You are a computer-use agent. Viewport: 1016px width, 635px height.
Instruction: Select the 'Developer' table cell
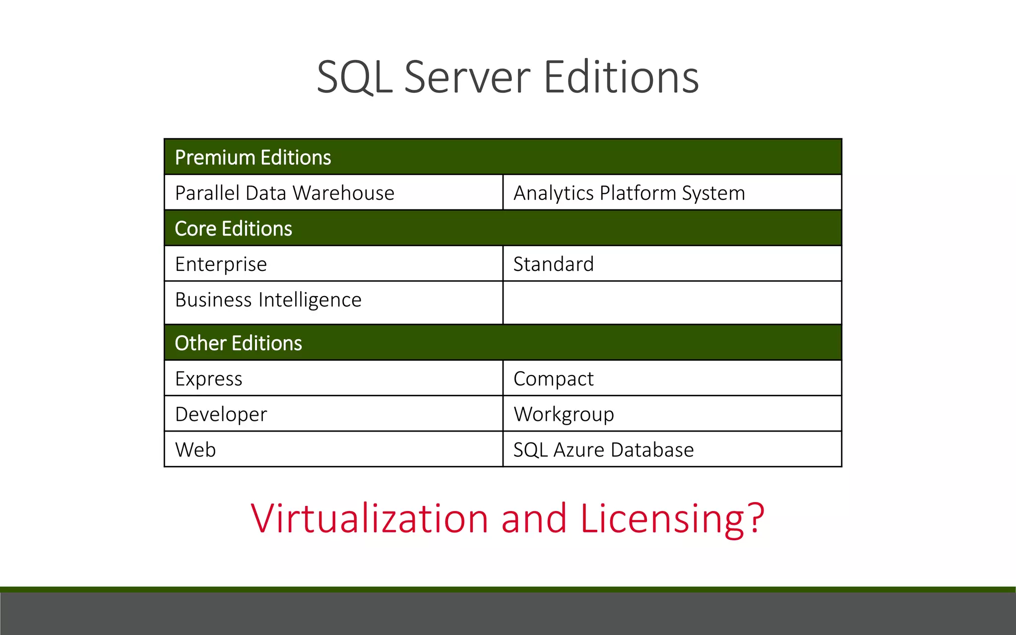[333, 414]
